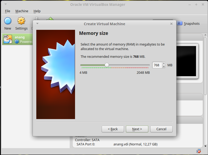Close the Create Virtual Machine dialog
The height and width of the screenshot is (155, 208).
coord(171,24)
